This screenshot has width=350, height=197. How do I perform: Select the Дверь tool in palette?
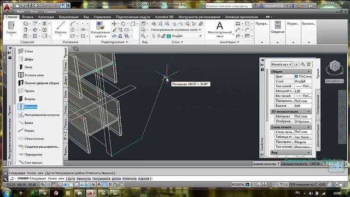[26, 59]
